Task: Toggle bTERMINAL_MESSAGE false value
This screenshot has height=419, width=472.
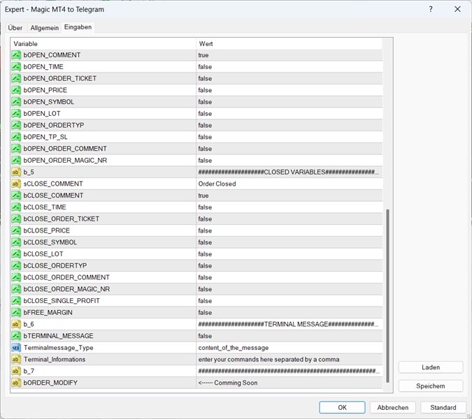Action: point(204,336)
